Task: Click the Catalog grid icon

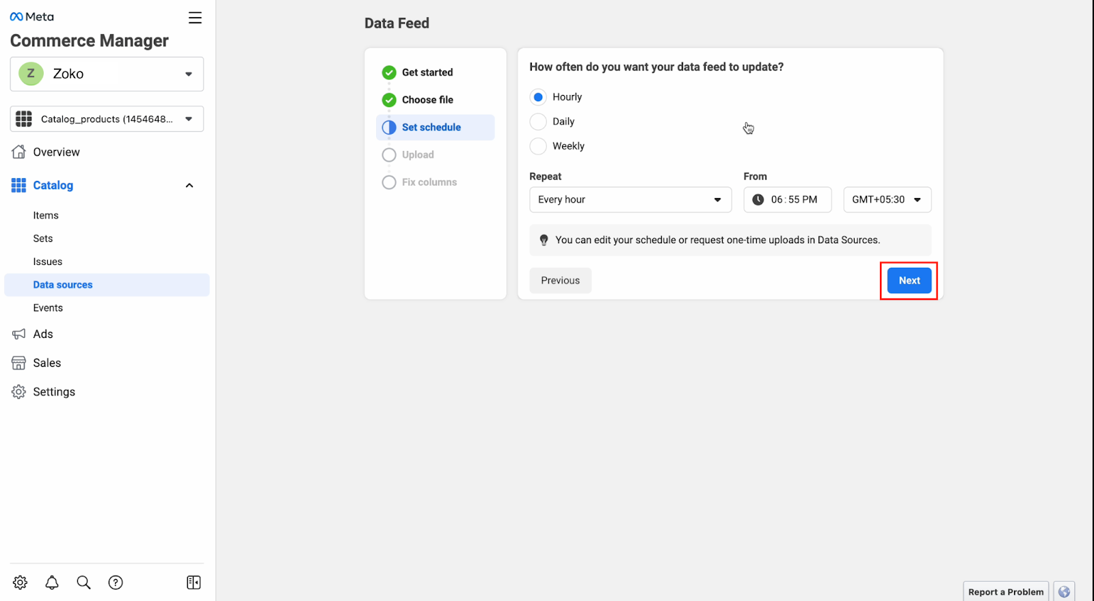Action: tap(19, 185)
